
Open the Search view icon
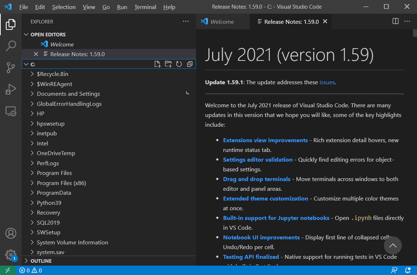point(11,46)
